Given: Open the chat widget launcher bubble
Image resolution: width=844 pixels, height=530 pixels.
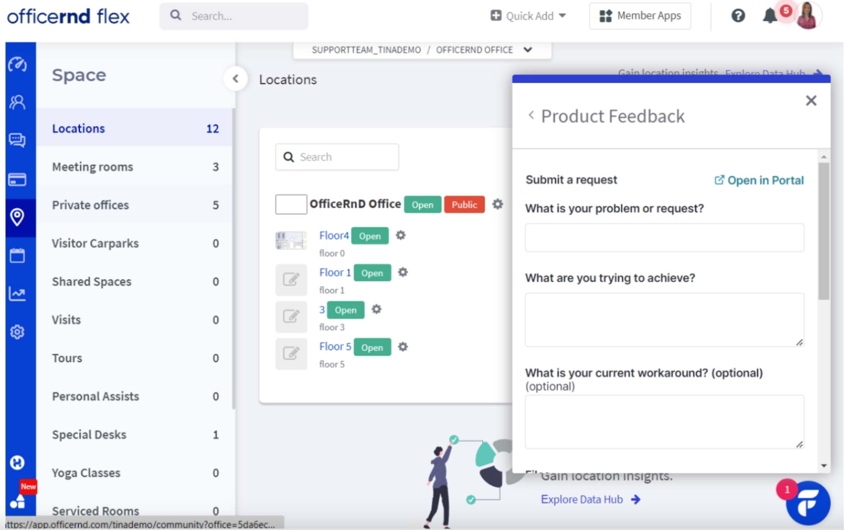Looking at the screenshot, I should coord(808,503).
